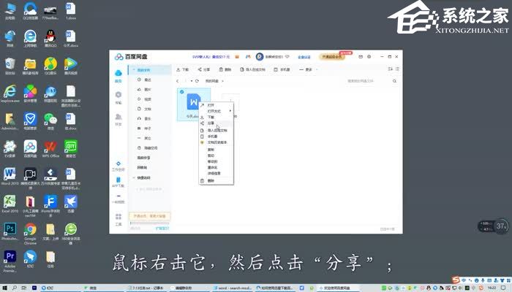Click the 删除 toolbar button

pyautogui.click(x=225, y=69)
